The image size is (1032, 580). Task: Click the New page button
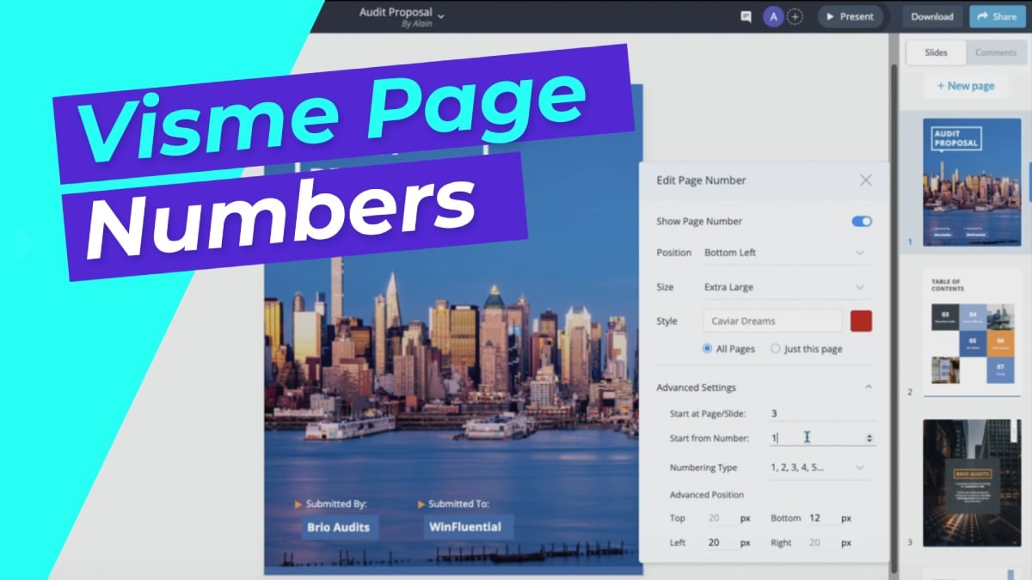(966, 86)
